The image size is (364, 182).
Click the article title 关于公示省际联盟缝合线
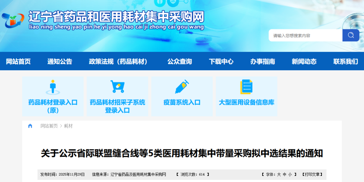(182, 153)
